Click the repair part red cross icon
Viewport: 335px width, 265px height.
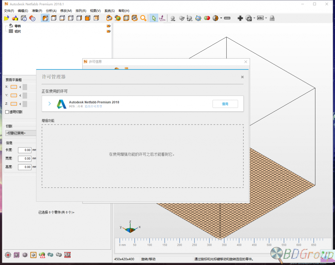click(x=8, y=255)
